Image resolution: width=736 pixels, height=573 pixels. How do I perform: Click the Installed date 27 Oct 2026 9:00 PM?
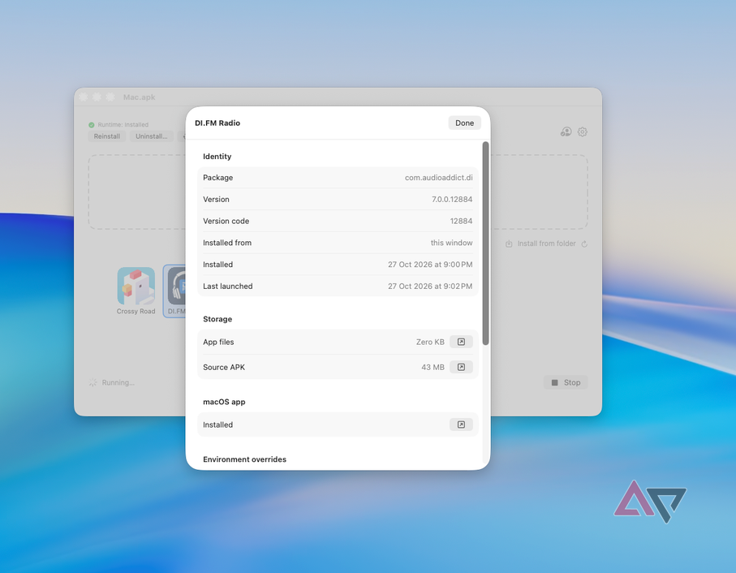(430, 265)
